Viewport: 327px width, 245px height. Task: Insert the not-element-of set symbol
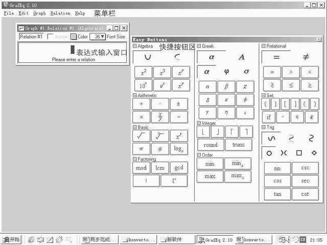coord(312,117)
